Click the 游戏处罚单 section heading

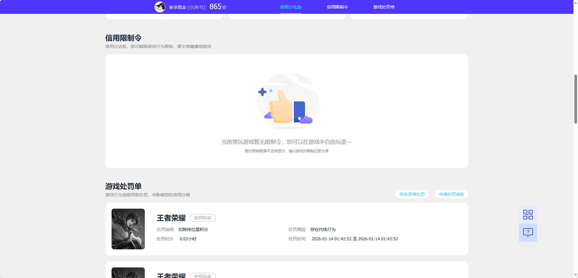pyautogui.click(x=123, y=186)
